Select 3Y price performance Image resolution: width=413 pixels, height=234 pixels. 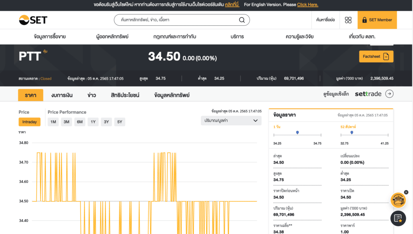coord(106,122)
